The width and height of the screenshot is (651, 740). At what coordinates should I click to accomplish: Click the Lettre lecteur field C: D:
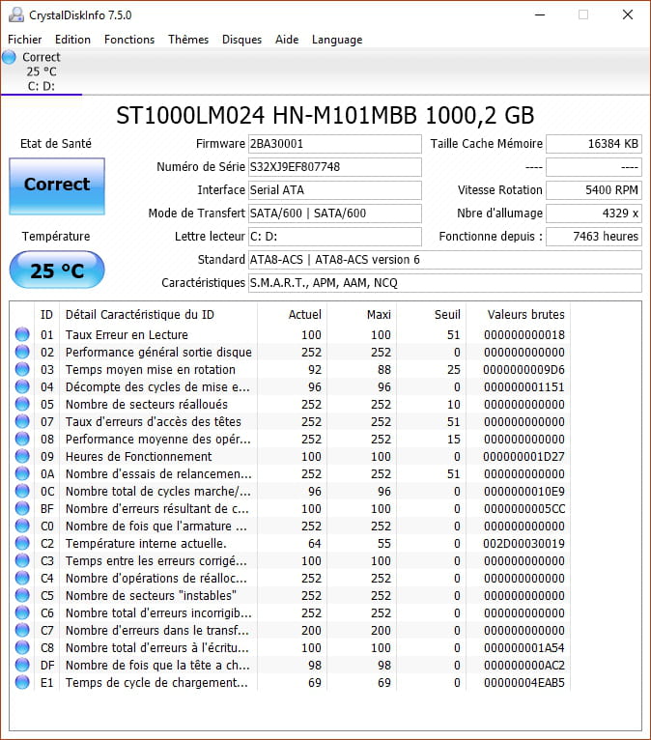click(335, 237)
